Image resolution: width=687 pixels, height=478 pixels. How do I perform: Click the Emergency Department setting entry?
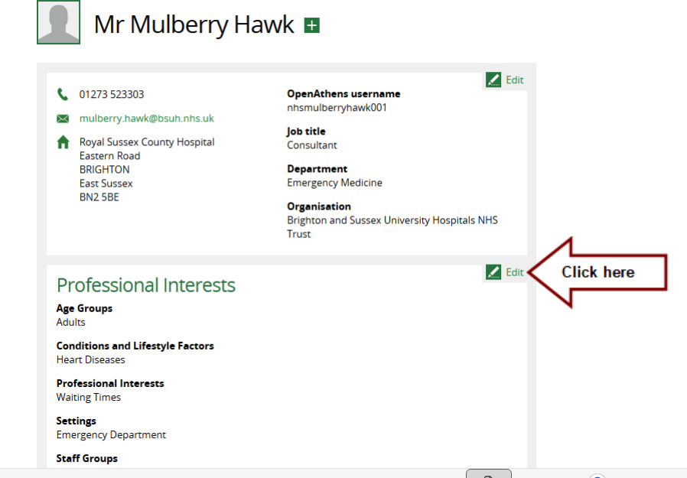pyautogui.click(x=111, y=434)
